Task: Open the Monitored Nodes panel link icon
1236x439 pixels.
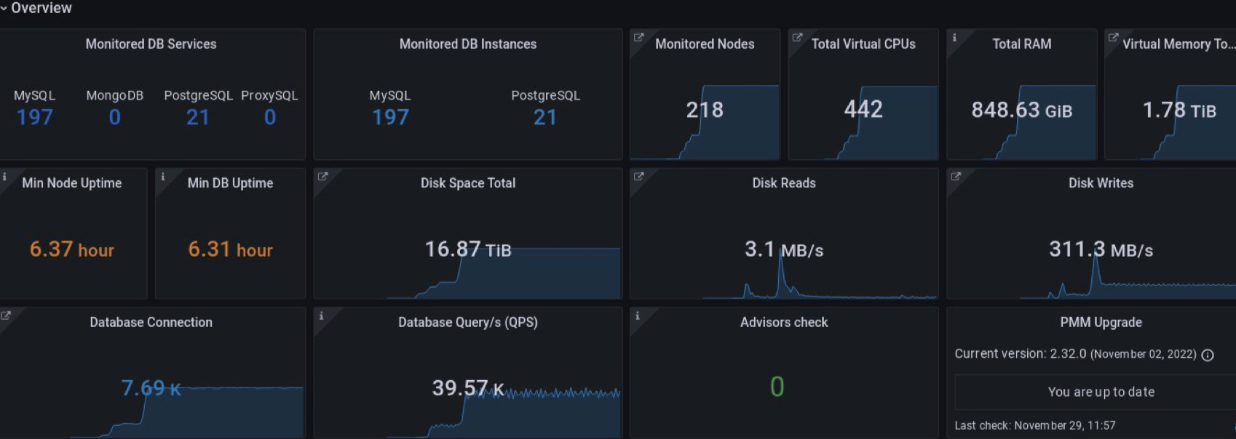Action: tap(639, 38)
